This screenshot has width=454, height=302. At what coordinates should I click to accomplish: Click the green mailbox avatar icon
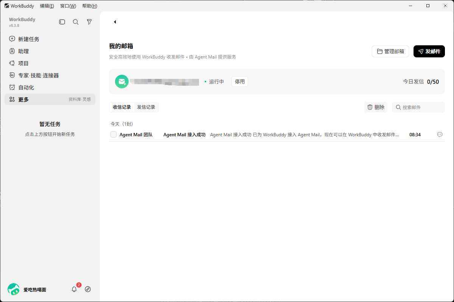coord(122,82)
